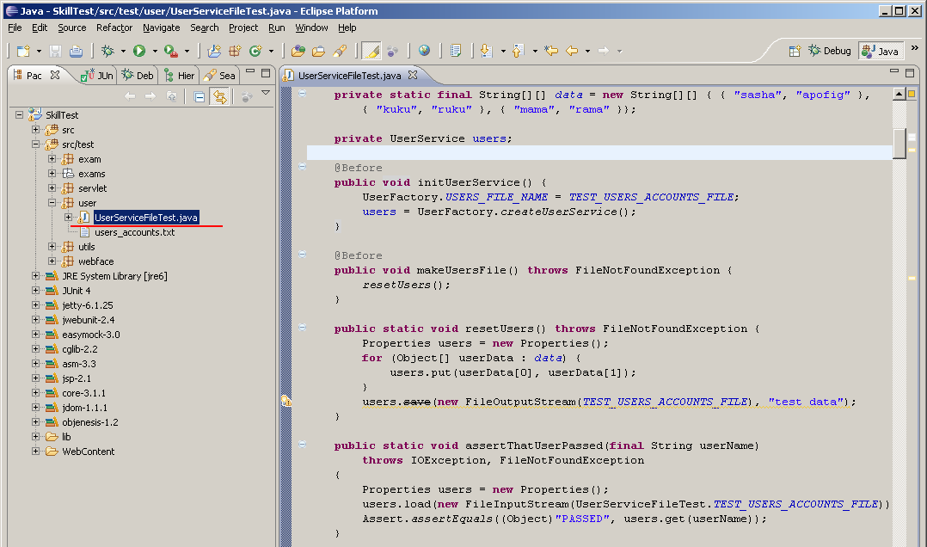This screenshot has height=547, width=927.
Task: Select the Java perspective button
Action: tap(881, 51)
